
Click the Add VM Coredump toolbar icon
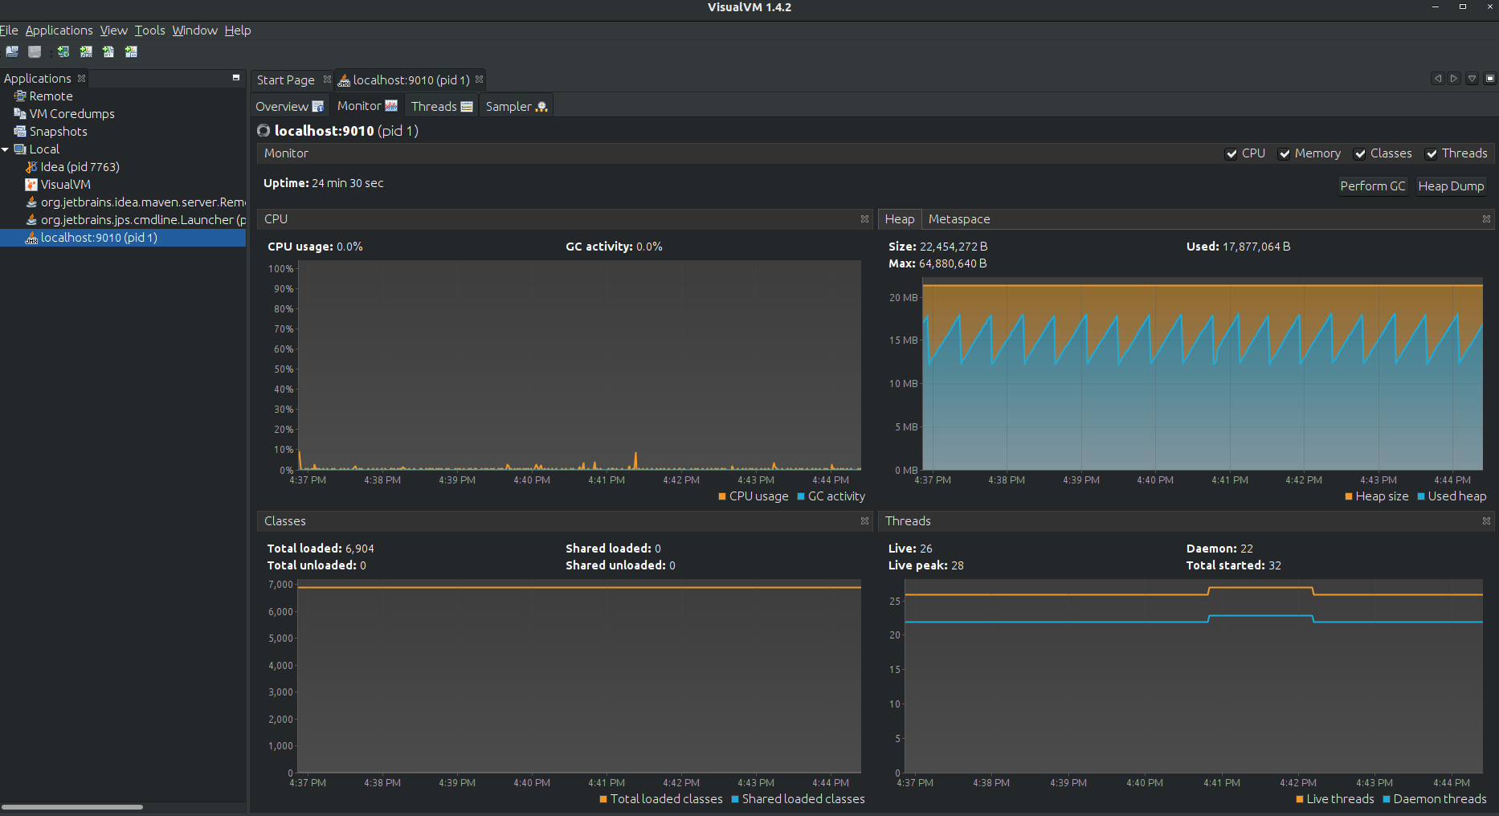[108, 51]
